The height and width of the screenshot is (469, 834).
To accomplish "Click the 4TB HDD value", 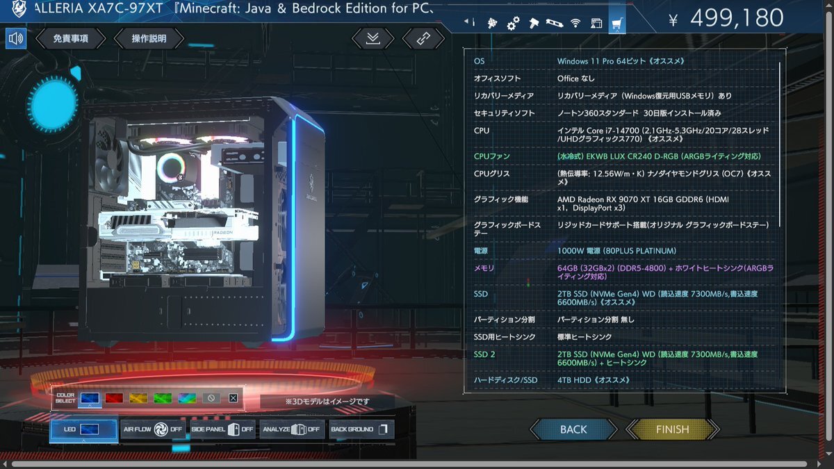I will (x=594, y=380).
